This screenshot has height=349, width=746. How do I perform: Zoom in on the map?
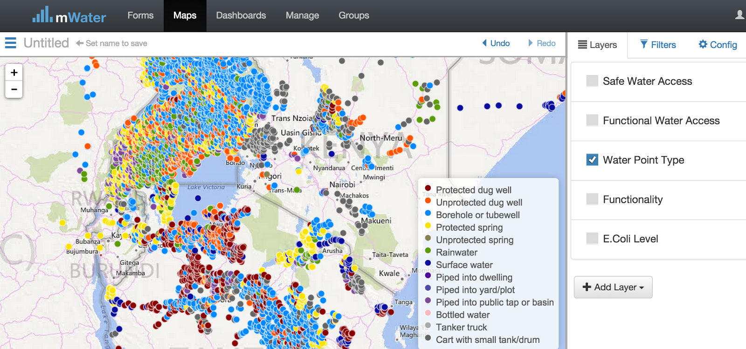pos(14,73)
